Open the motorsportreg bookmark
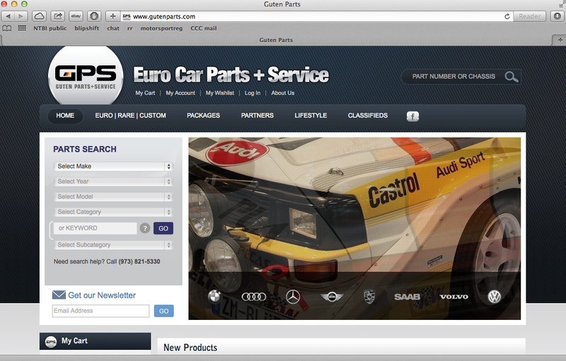Screen dimensions: 566x361 pyautogui.click(x=161, y=28)
